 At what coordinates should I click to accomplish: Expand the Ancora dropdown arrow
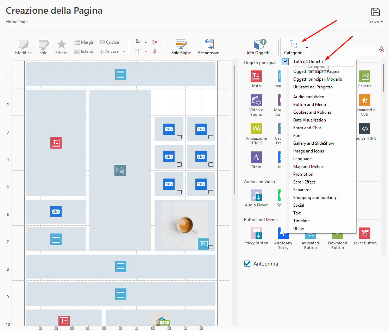[124, 52]
